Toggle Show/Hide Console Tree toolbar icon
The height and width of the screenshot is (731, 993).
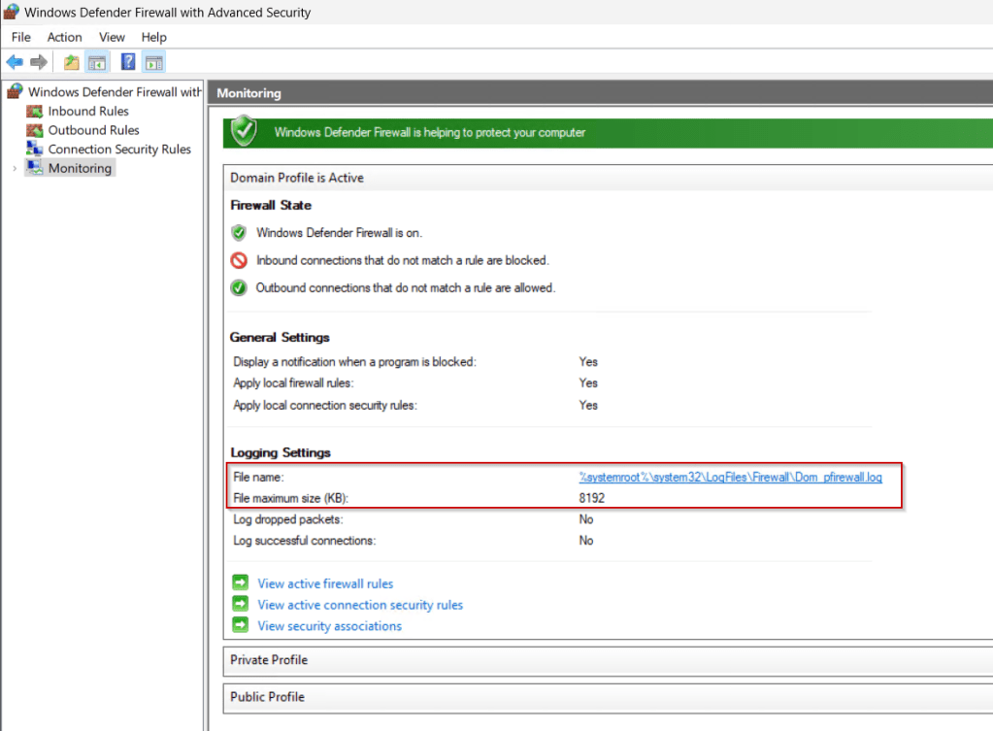pos(97,62)
